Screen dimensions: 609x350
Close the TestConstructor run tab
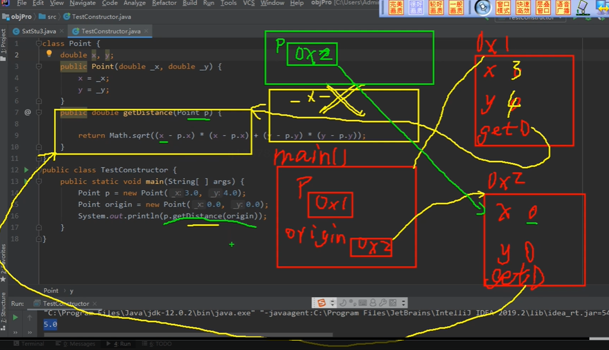(95, 304)
